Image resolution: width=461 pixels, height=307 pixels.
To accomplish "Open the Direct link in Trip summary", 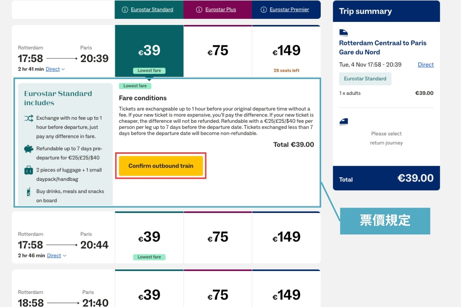I will coord(426,64).
